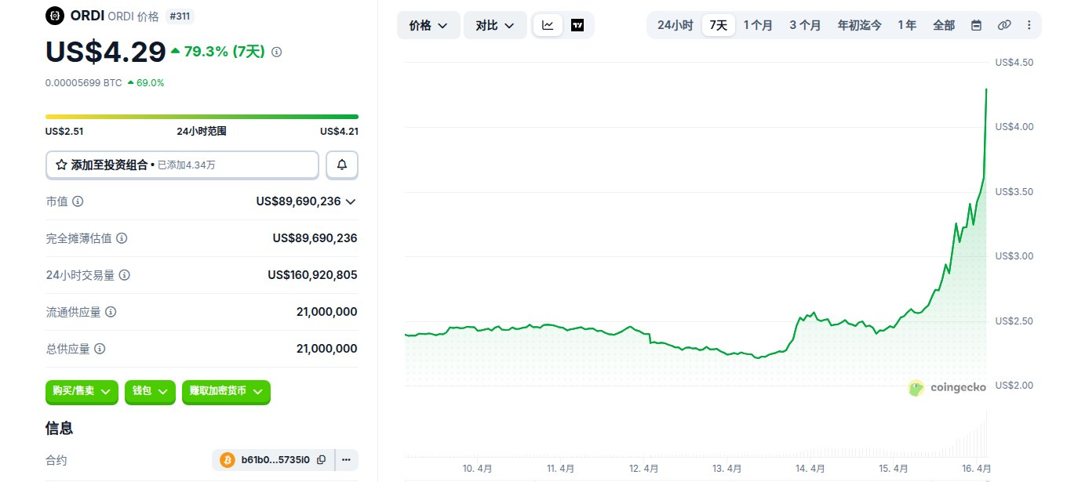Click the 13. 4月 date axis label
The width and height of the screenshot is (1067, 482).
(x=728, y=468)
